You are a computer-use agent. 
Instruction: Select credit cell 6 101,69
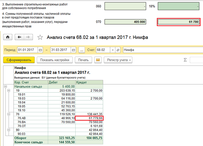(x=89, y=126)
